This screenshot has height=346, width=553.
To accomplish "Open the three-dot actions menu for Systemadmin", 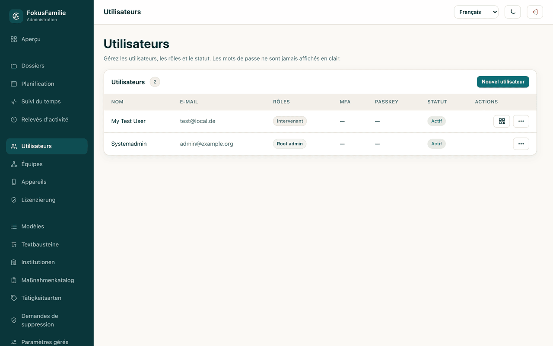I will click(521, 144).
